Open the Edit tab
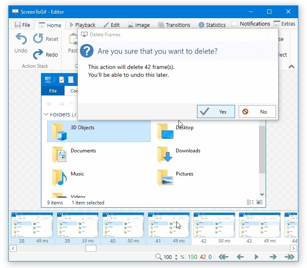The image size is (307, 268). tap(111, 25)
